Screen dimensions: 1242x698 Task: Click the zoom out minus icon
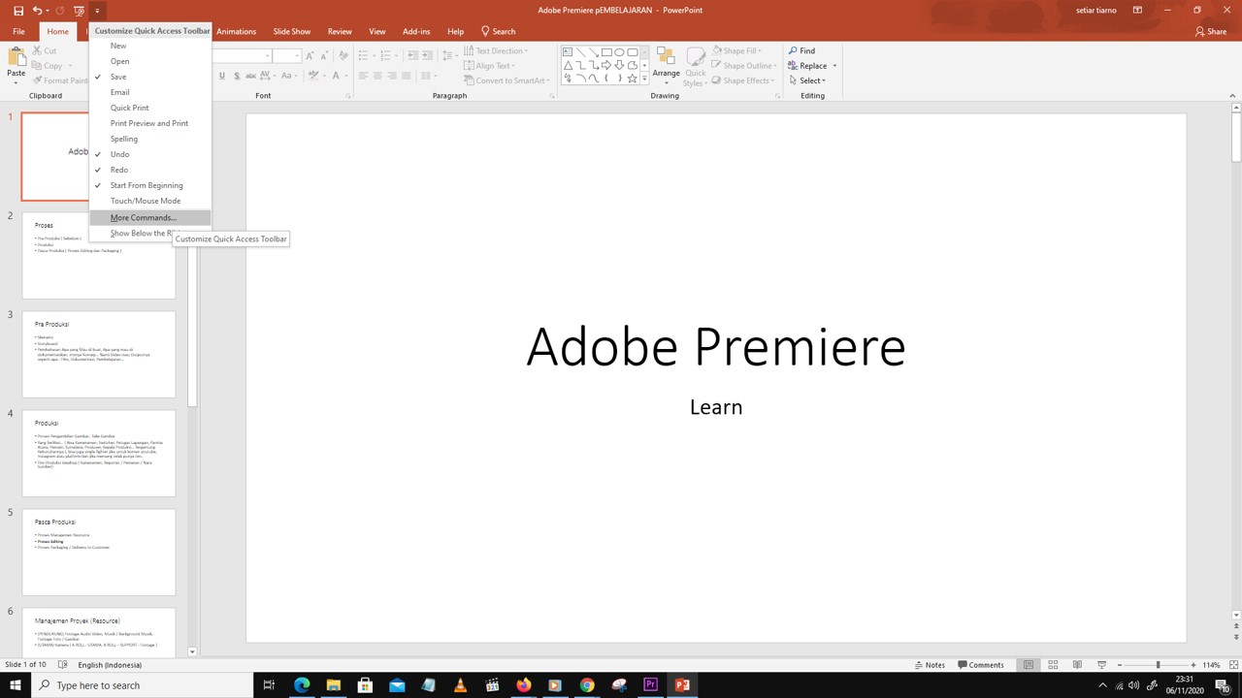click(x=1120, y=665)
